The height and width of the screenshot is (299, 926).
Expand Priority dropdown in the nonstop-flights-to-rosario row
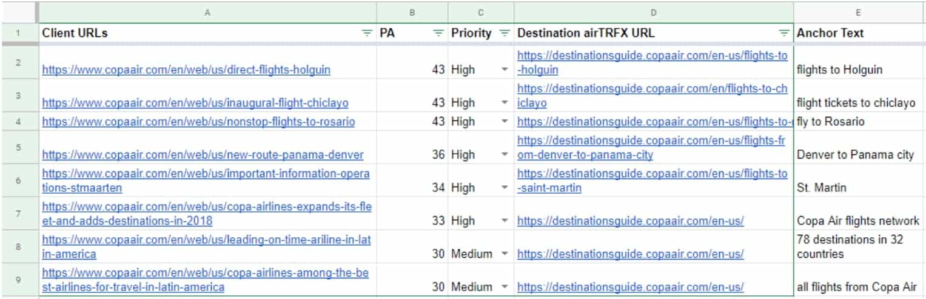[x=505, y=122]
